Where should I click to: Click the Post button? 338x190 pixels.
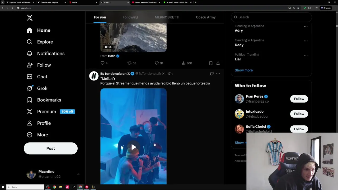click(51, 148)
